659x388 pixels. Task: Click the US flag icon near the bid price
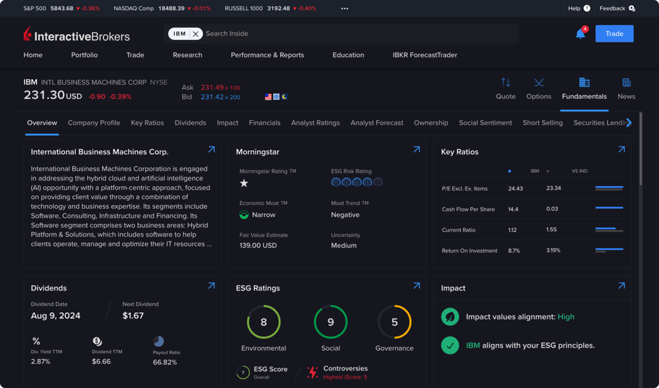[268, 96]
